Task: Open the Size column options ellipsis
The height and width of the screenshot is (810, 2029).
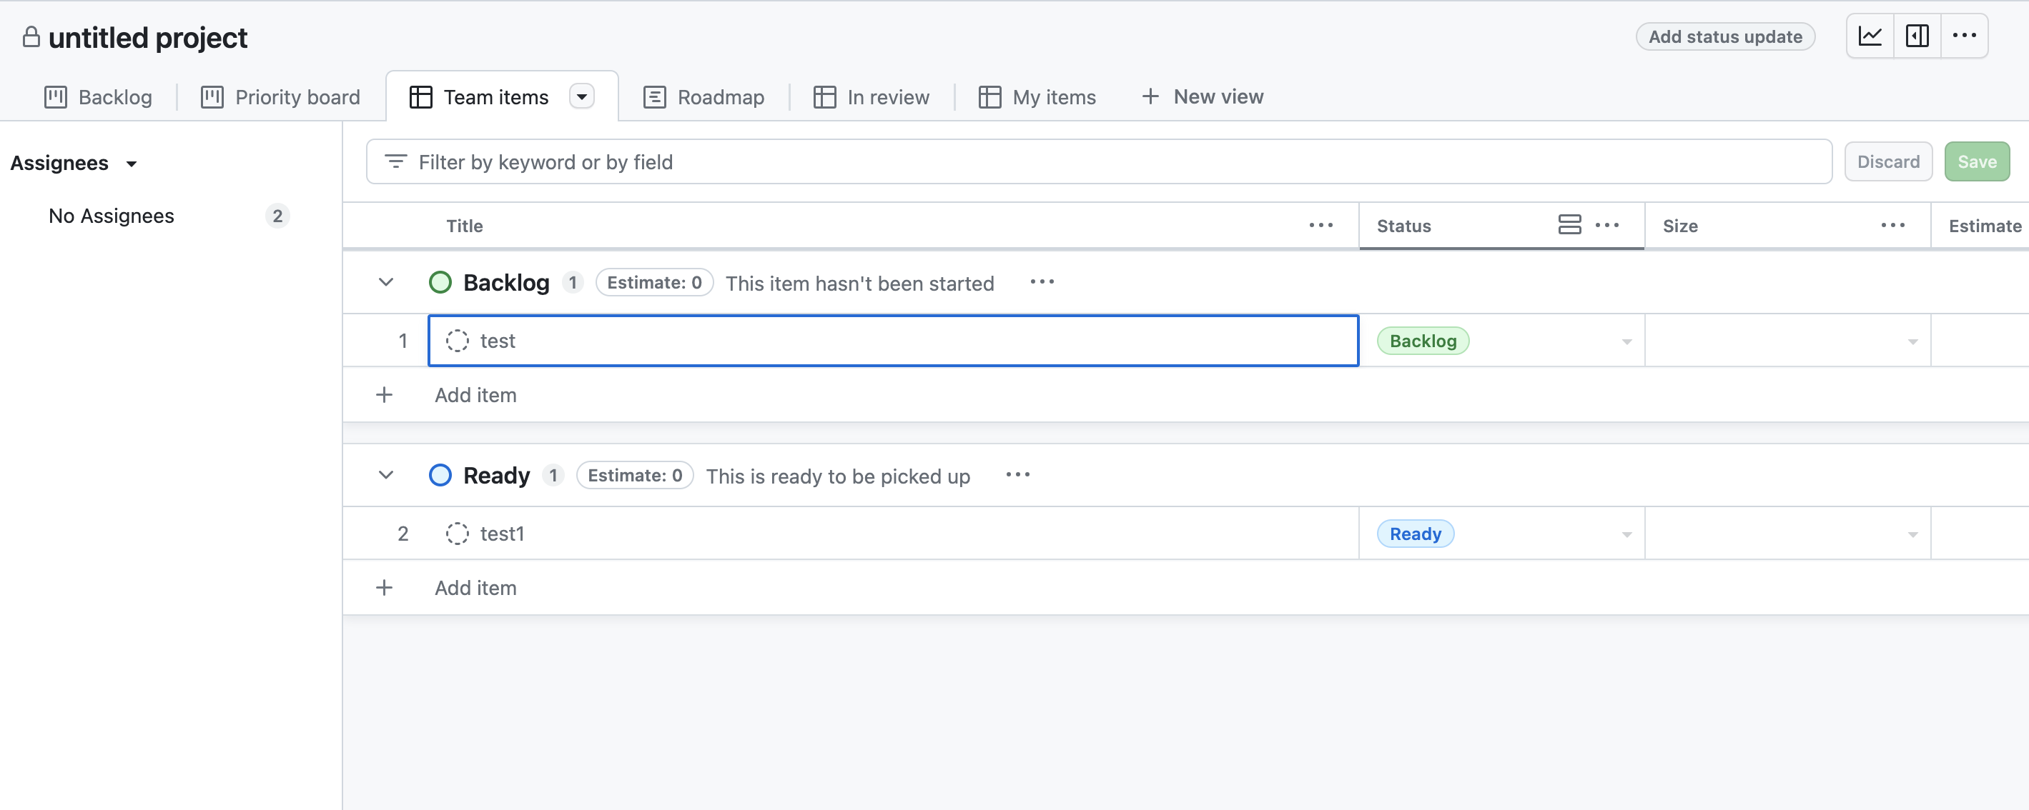Action: (1894, 225)
